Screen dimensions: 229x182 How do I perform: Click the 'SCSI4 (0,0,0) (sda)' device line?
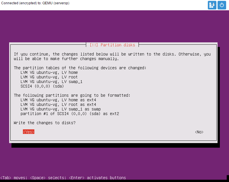pyautogui.click(x=42, y=86)
